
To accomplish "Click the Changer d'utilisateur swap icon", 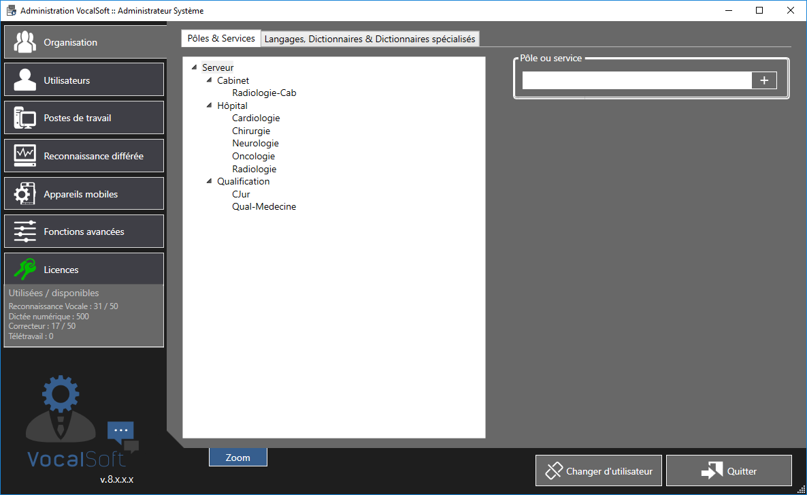I will [554, 470].
